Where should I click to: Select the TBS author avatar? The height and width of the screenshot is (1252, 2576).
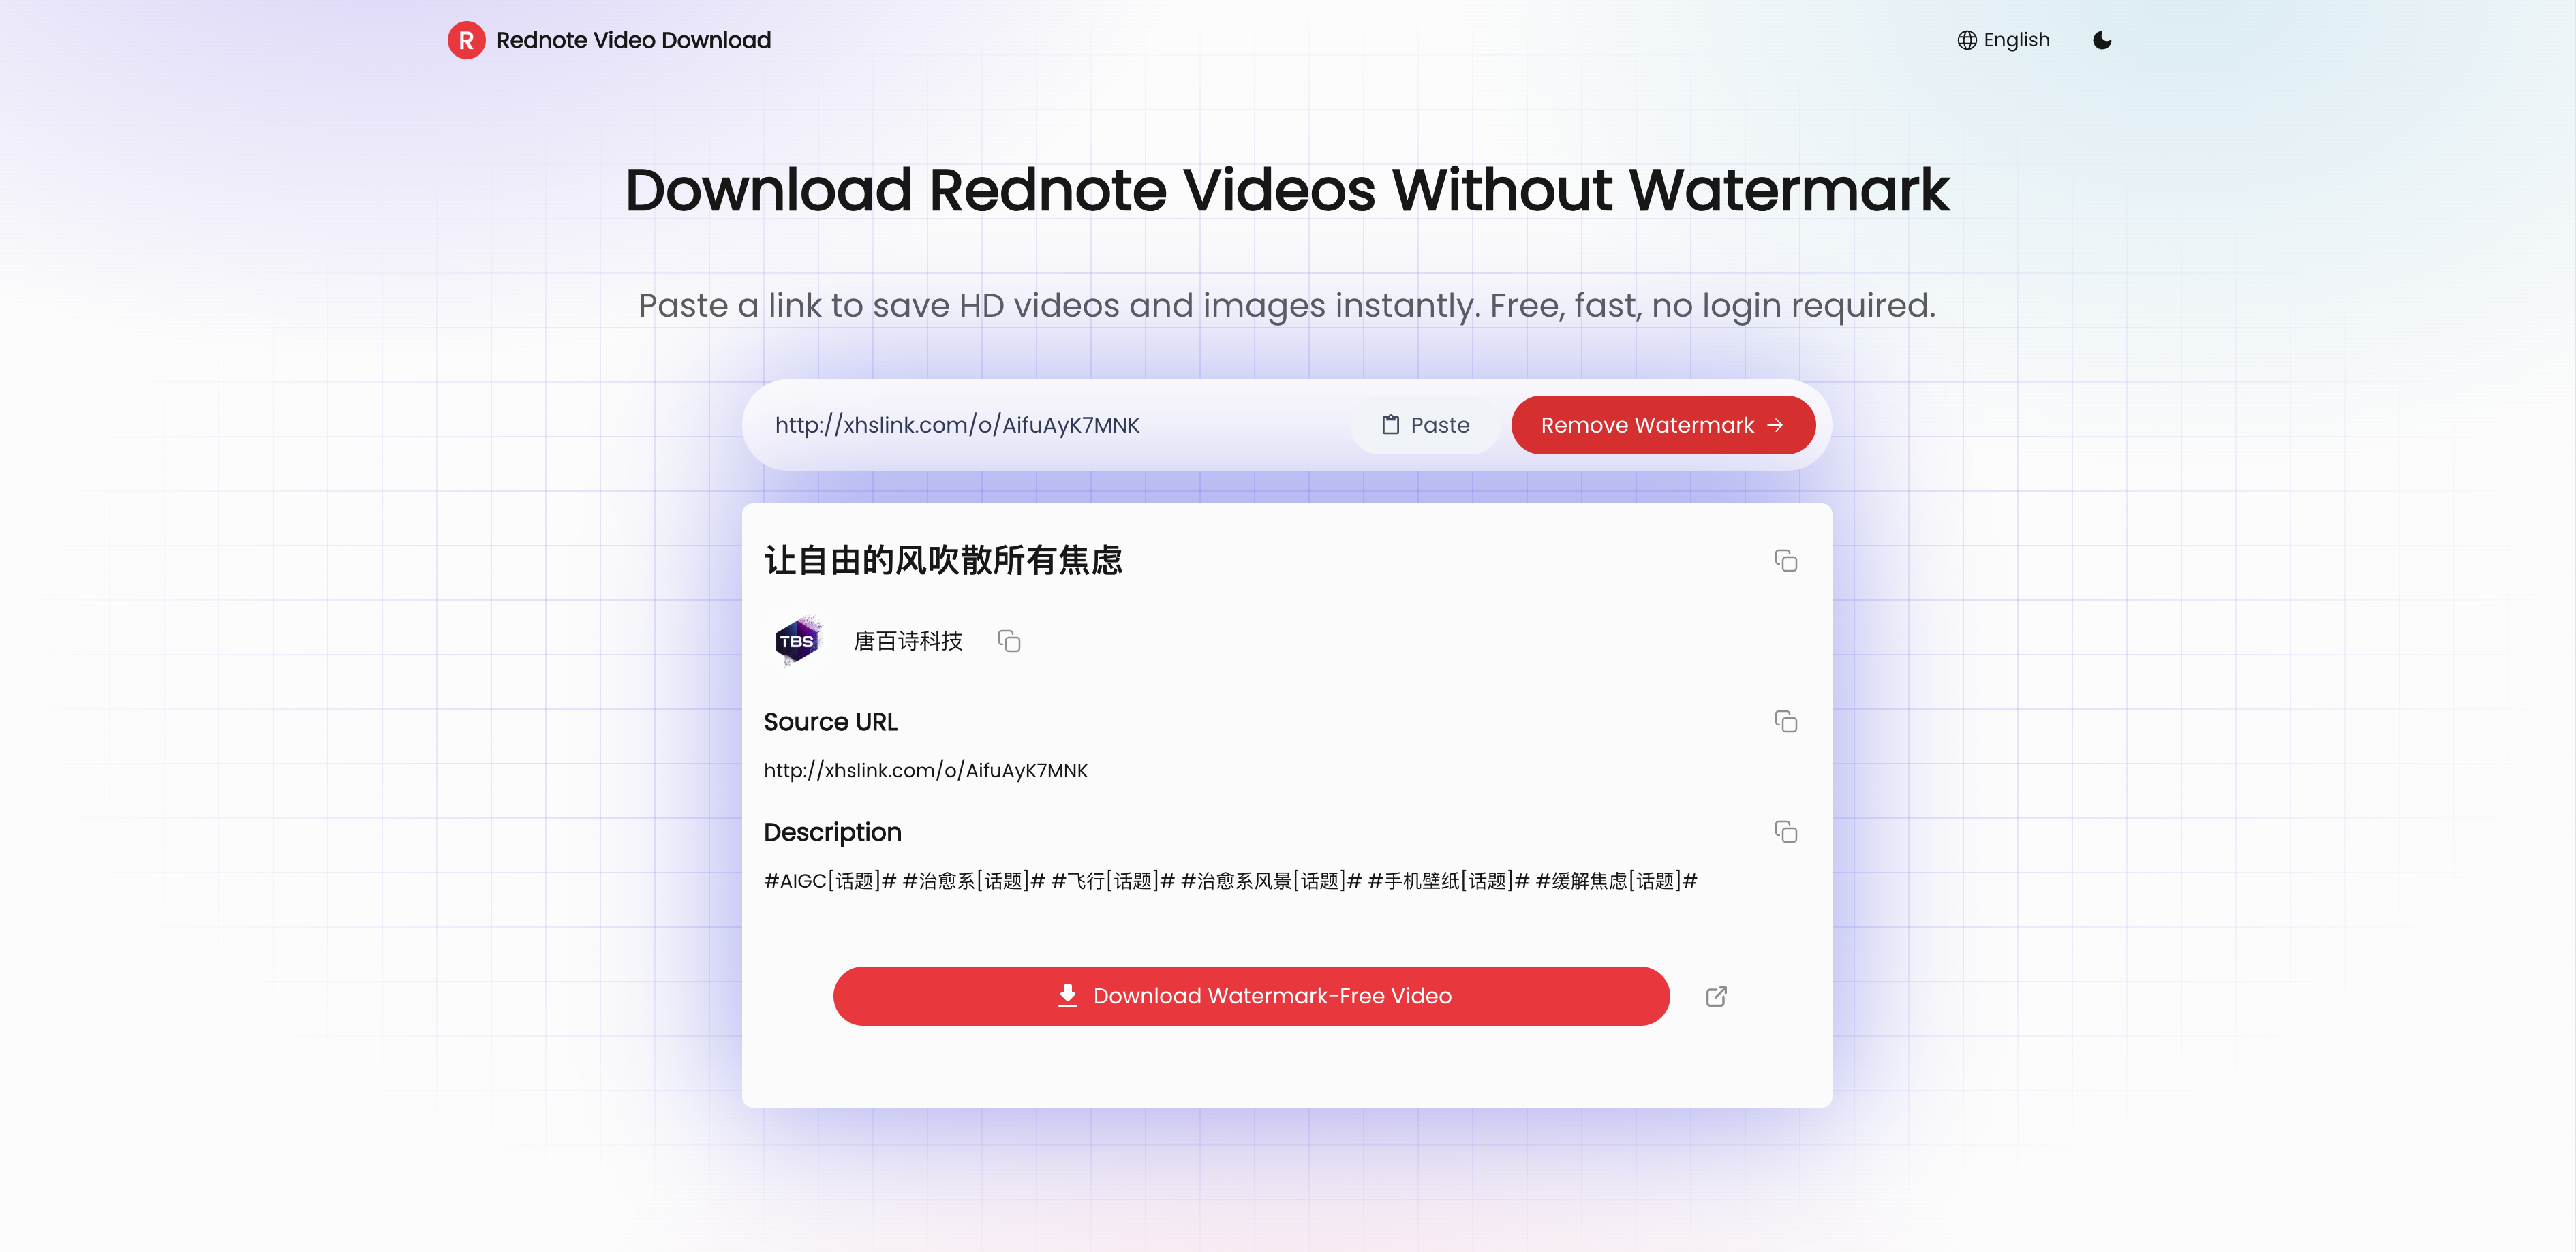pyautogui.click(x=796, y=640)
